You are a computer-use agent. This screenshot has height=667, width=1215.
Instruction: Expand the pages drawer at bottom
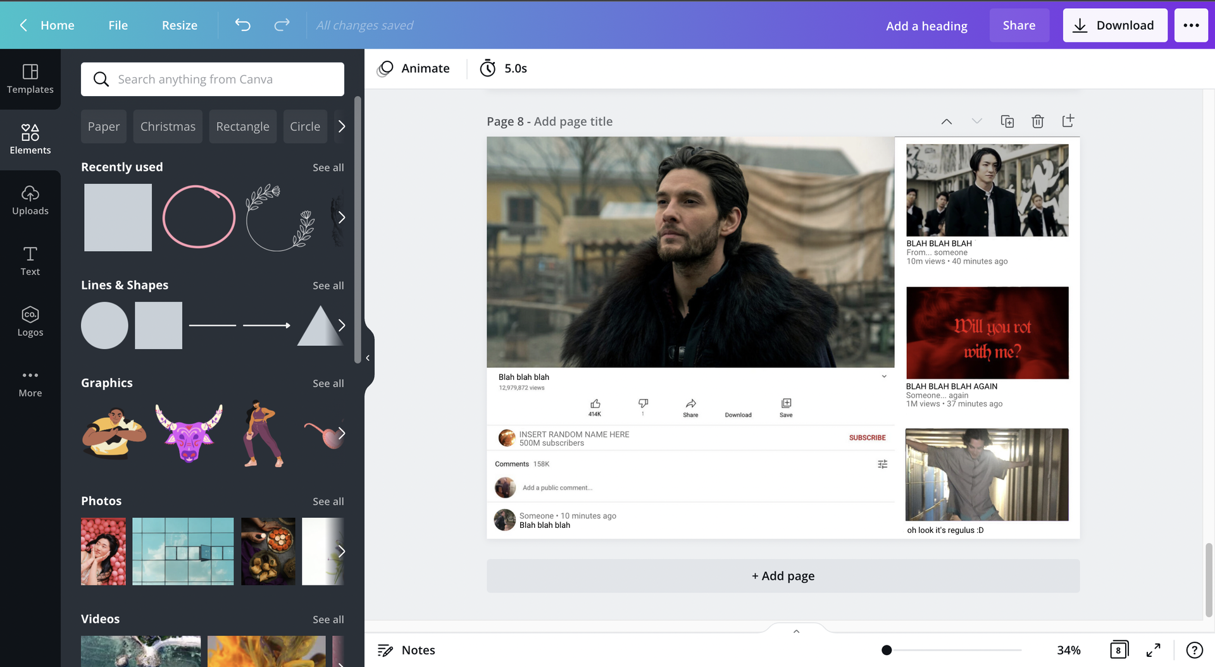(796, 631)
